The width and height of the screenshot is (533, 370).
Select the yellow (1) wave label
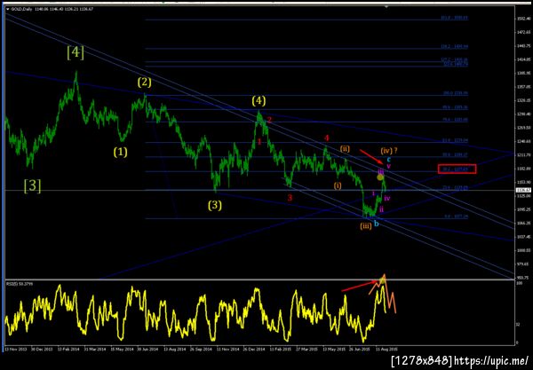[x=120, y=152]
